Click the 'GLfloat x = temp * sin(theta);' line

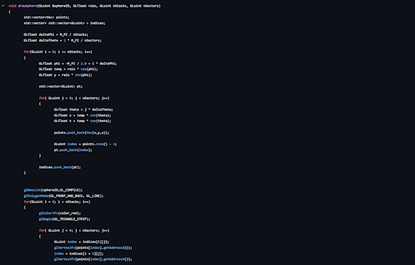[82, 115]
